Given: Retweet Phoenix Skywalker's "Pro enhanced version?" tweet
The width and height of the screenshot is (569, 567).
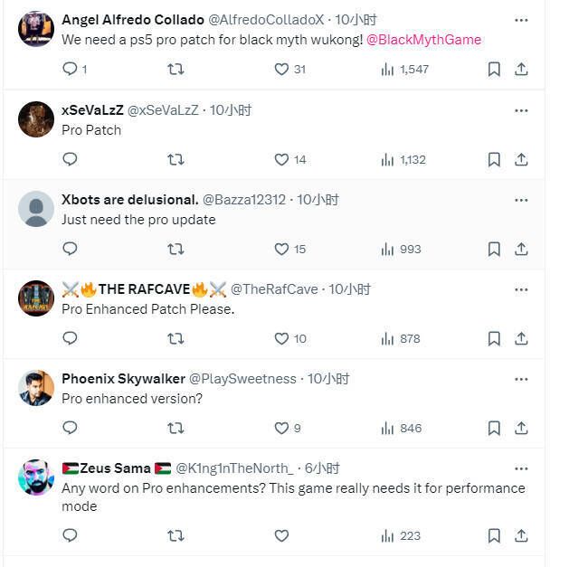Looking at the screenshot, I should pos(175,428).
